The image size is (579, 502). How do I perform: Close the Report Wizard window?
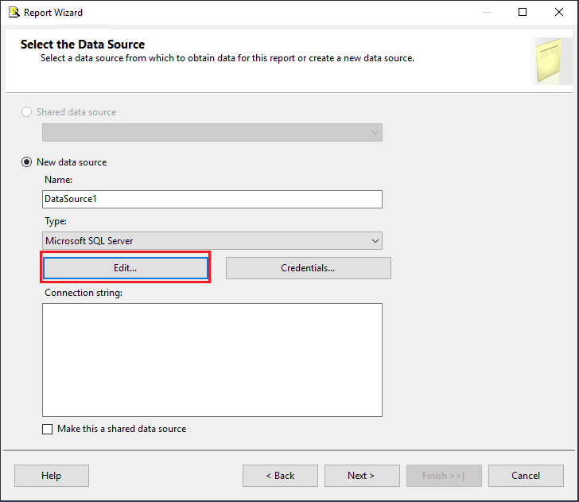(558, 12)
